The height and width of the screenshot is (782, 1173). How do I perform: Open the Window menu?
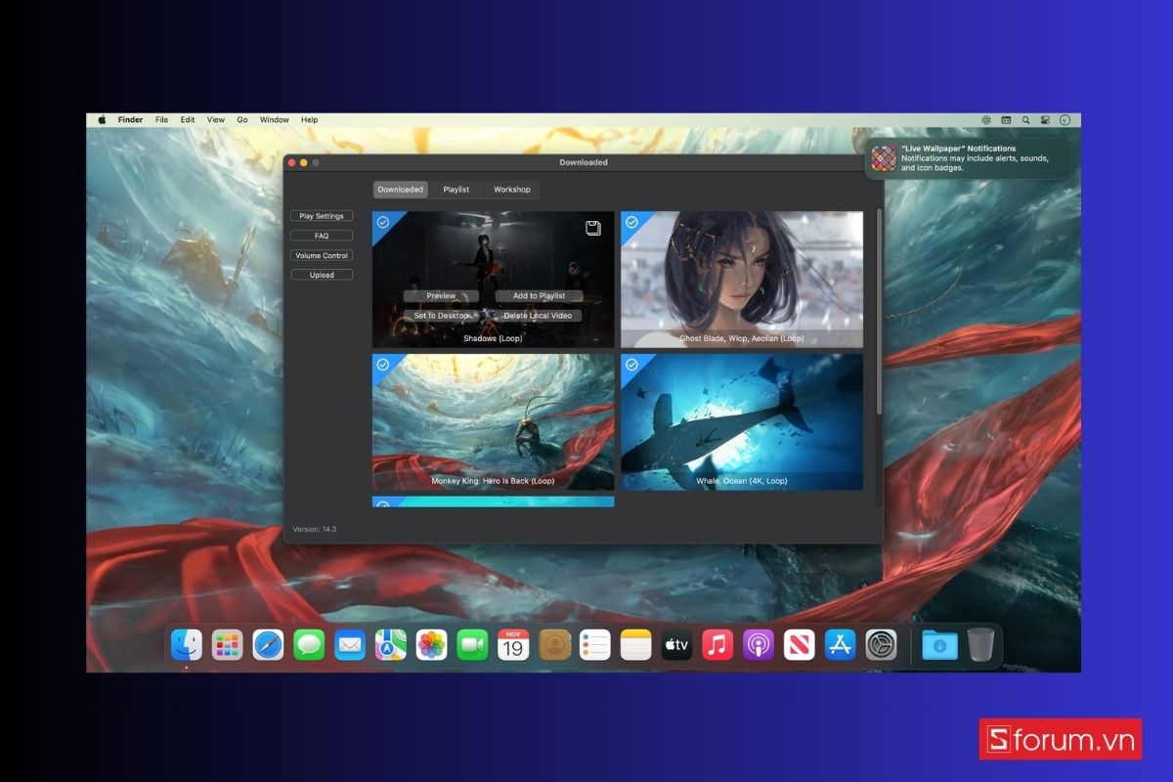tap(274, 120)
